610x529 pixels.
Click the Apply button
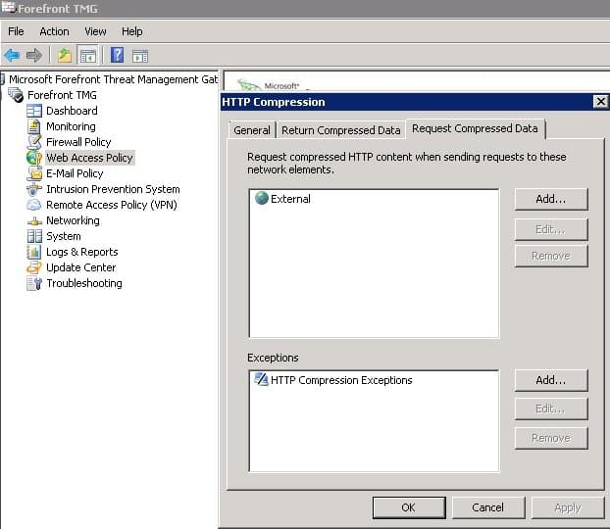tap(568, 507)
